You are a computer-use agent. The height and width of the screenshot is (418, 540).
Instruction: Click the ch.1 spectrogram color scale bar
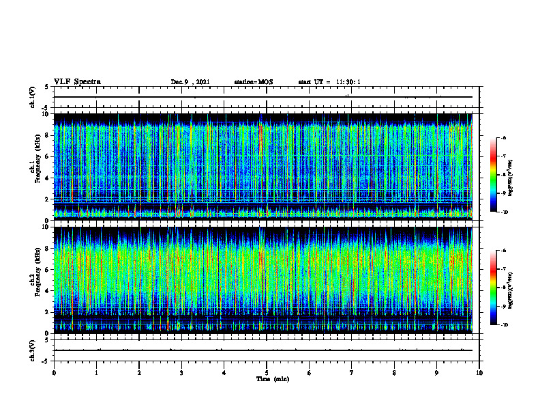[493, 175]
